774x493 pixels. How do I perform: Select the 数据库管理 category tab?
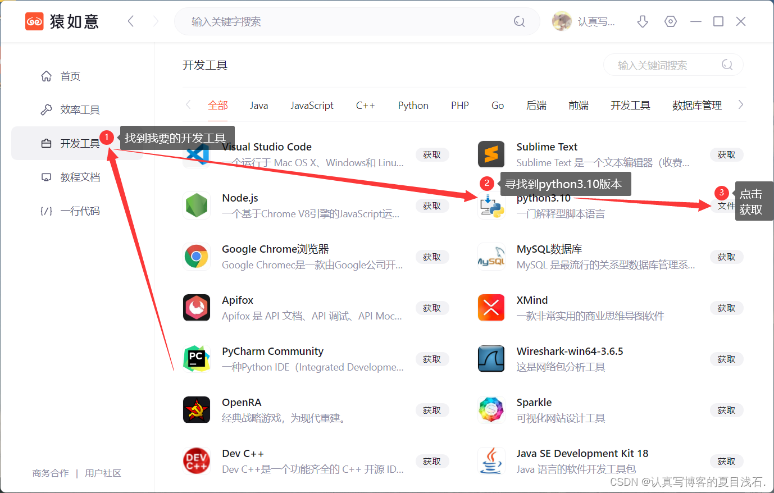pos(697,106)
